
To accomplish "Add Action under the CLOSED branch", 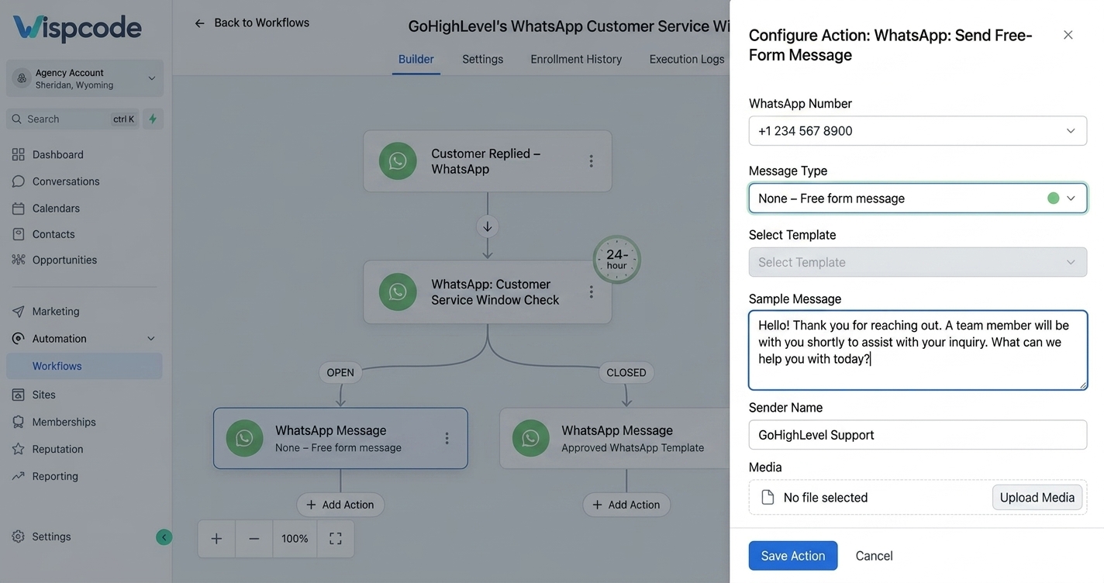I will [x=626, y=505].
